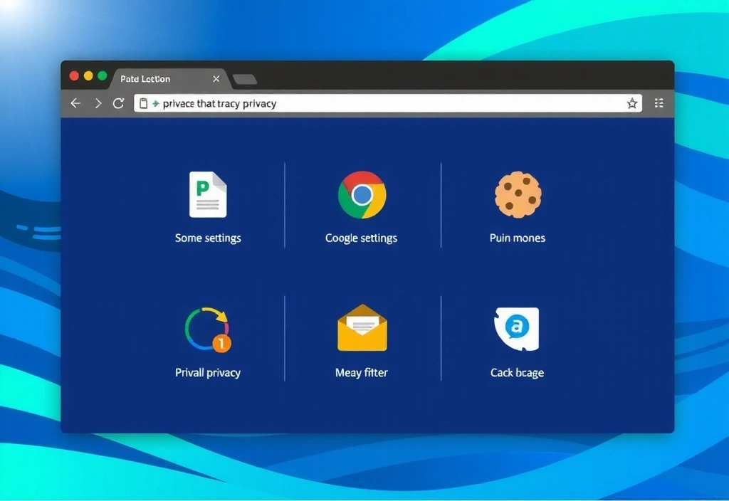The image size is (729, 501).
Task: Close the Pate Lettion tab
Action: [x=216, y=79]
